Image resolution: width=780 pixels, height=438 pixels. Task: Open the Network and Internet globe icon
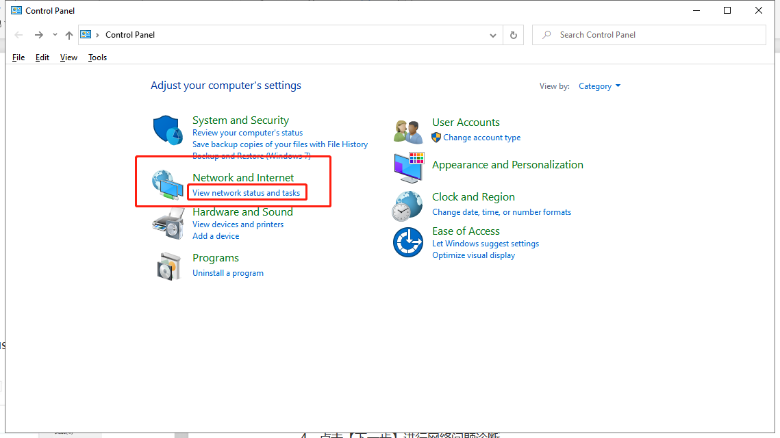coord(168,185)
